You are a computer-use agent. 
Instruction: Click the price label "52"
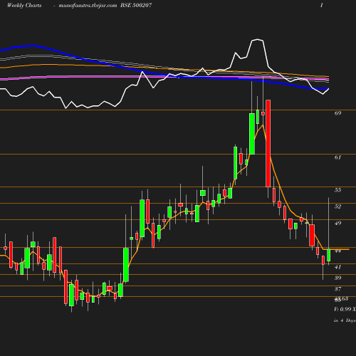point(337,206)
